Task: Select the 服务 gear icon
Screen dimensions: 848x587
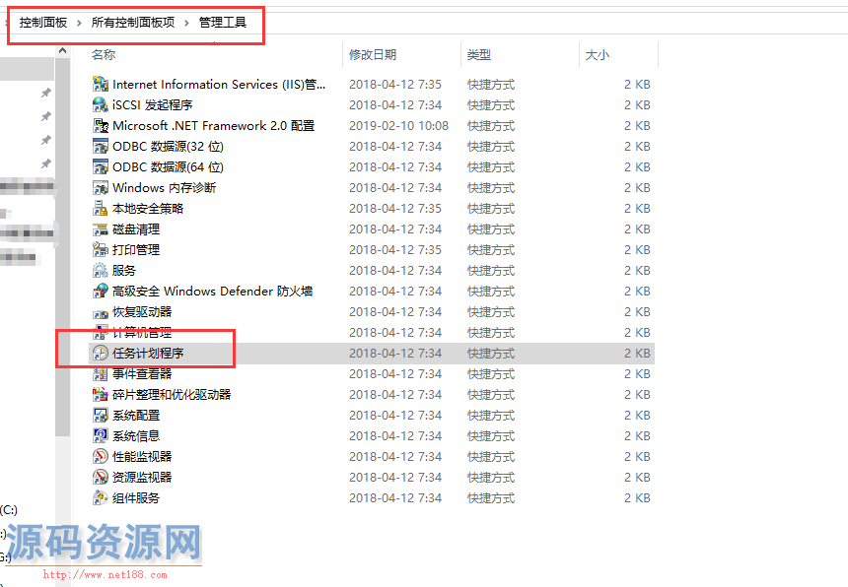Action: click(x=100, y=271)
